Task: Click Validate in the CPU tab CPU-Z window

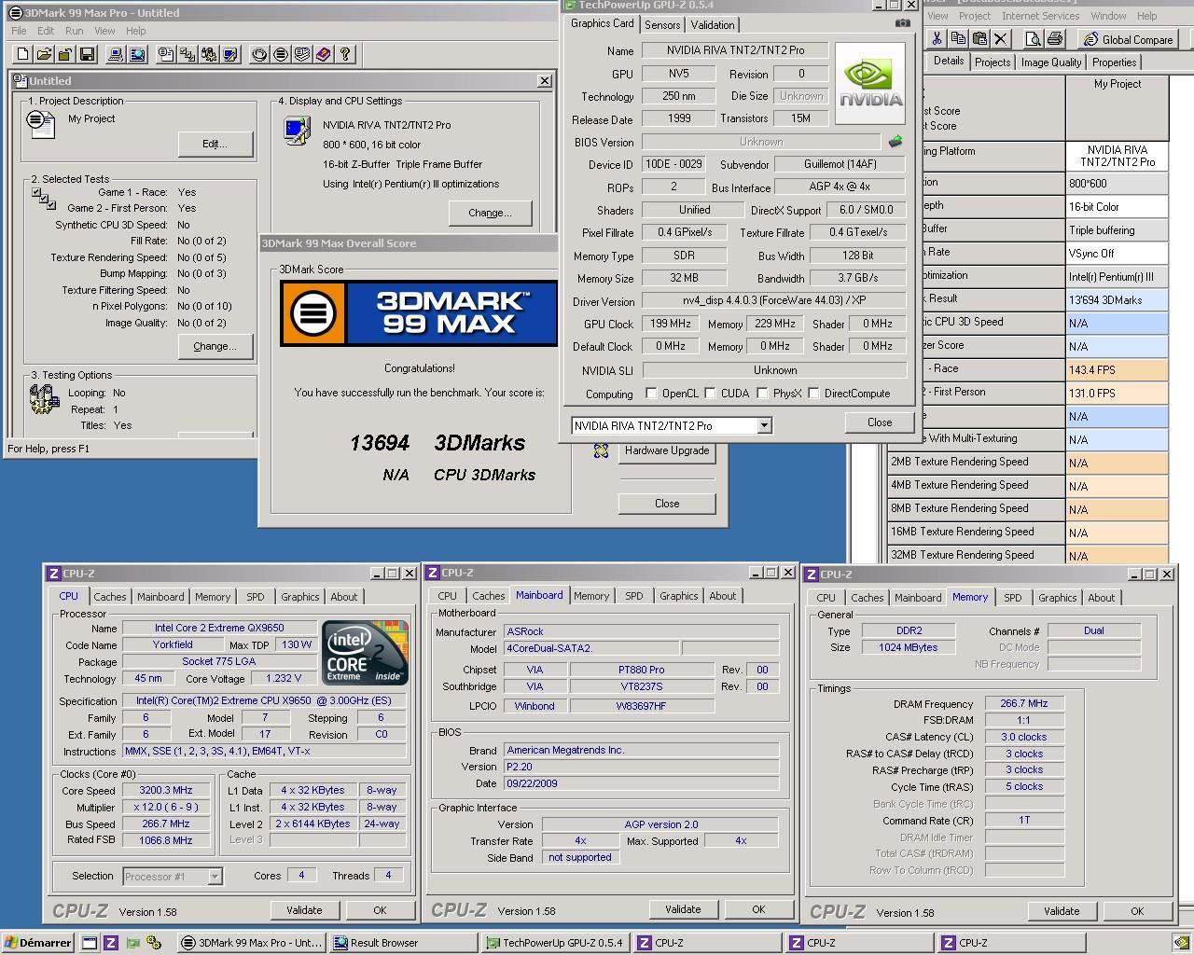Action: click(304, 910)
